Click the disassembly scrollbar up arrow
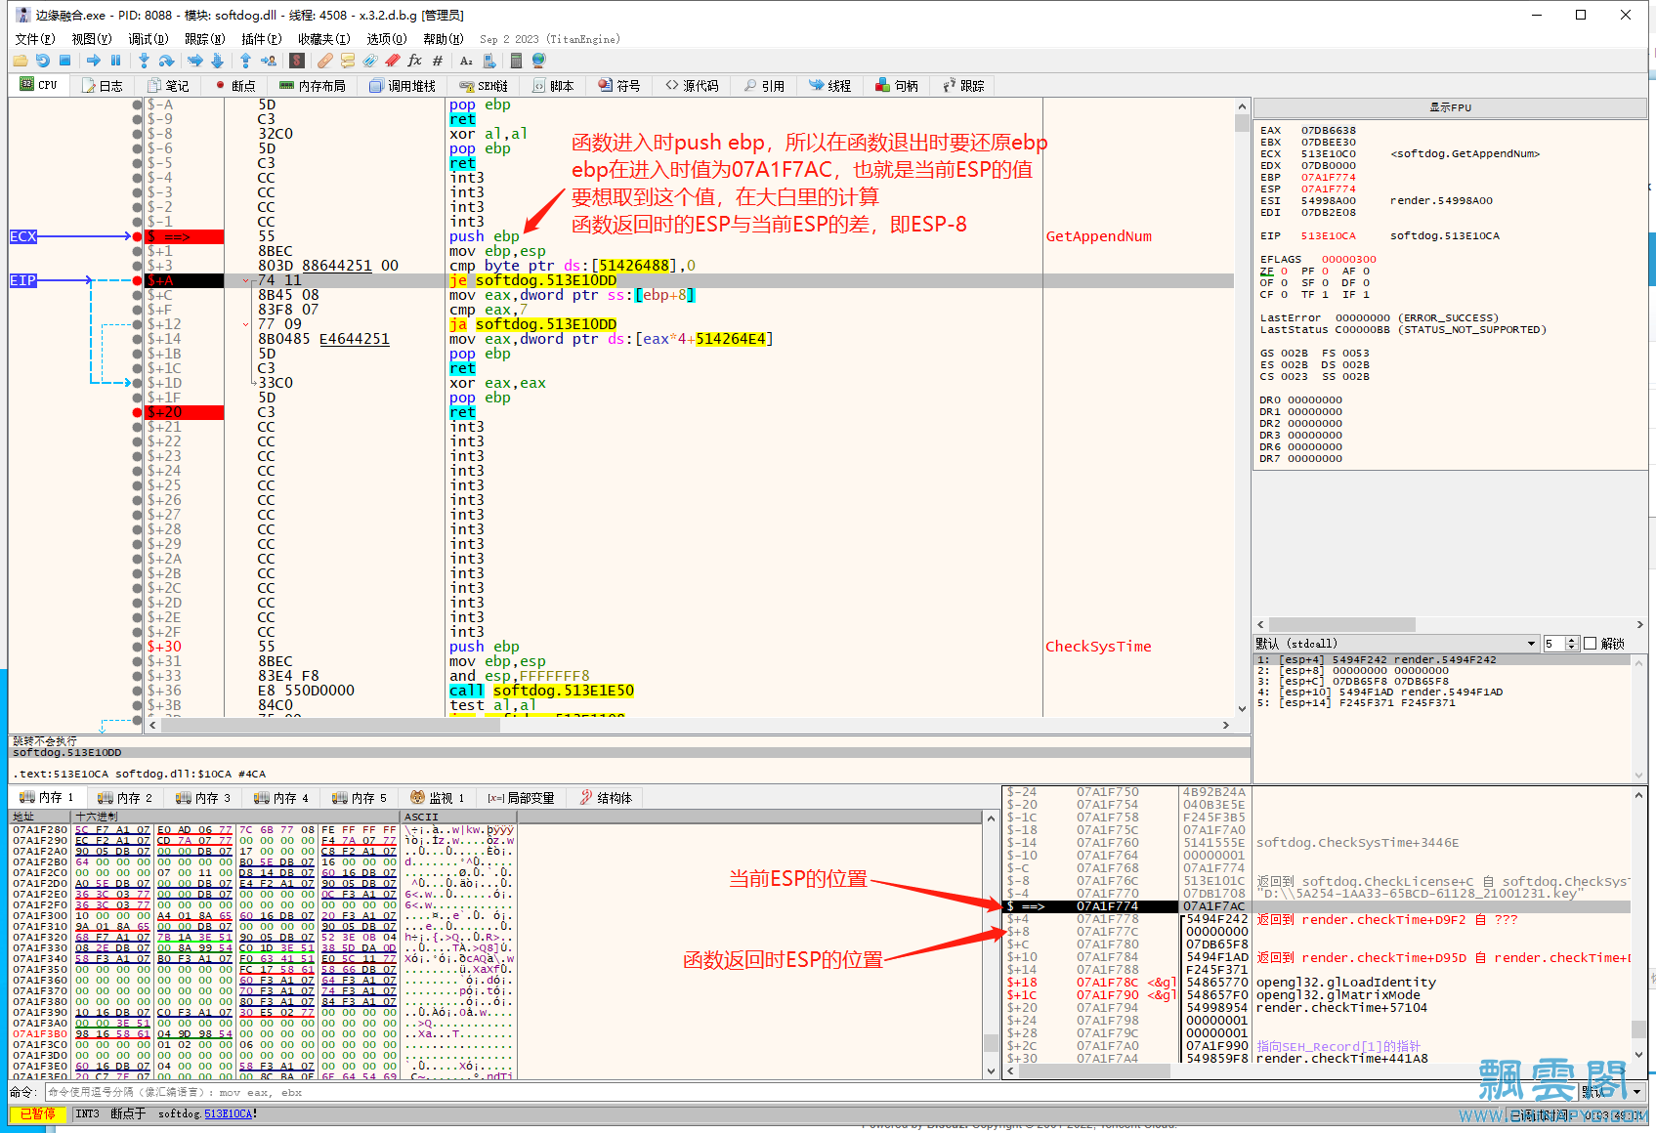Viewport: 1656px width, 1133px height. 1242,106
